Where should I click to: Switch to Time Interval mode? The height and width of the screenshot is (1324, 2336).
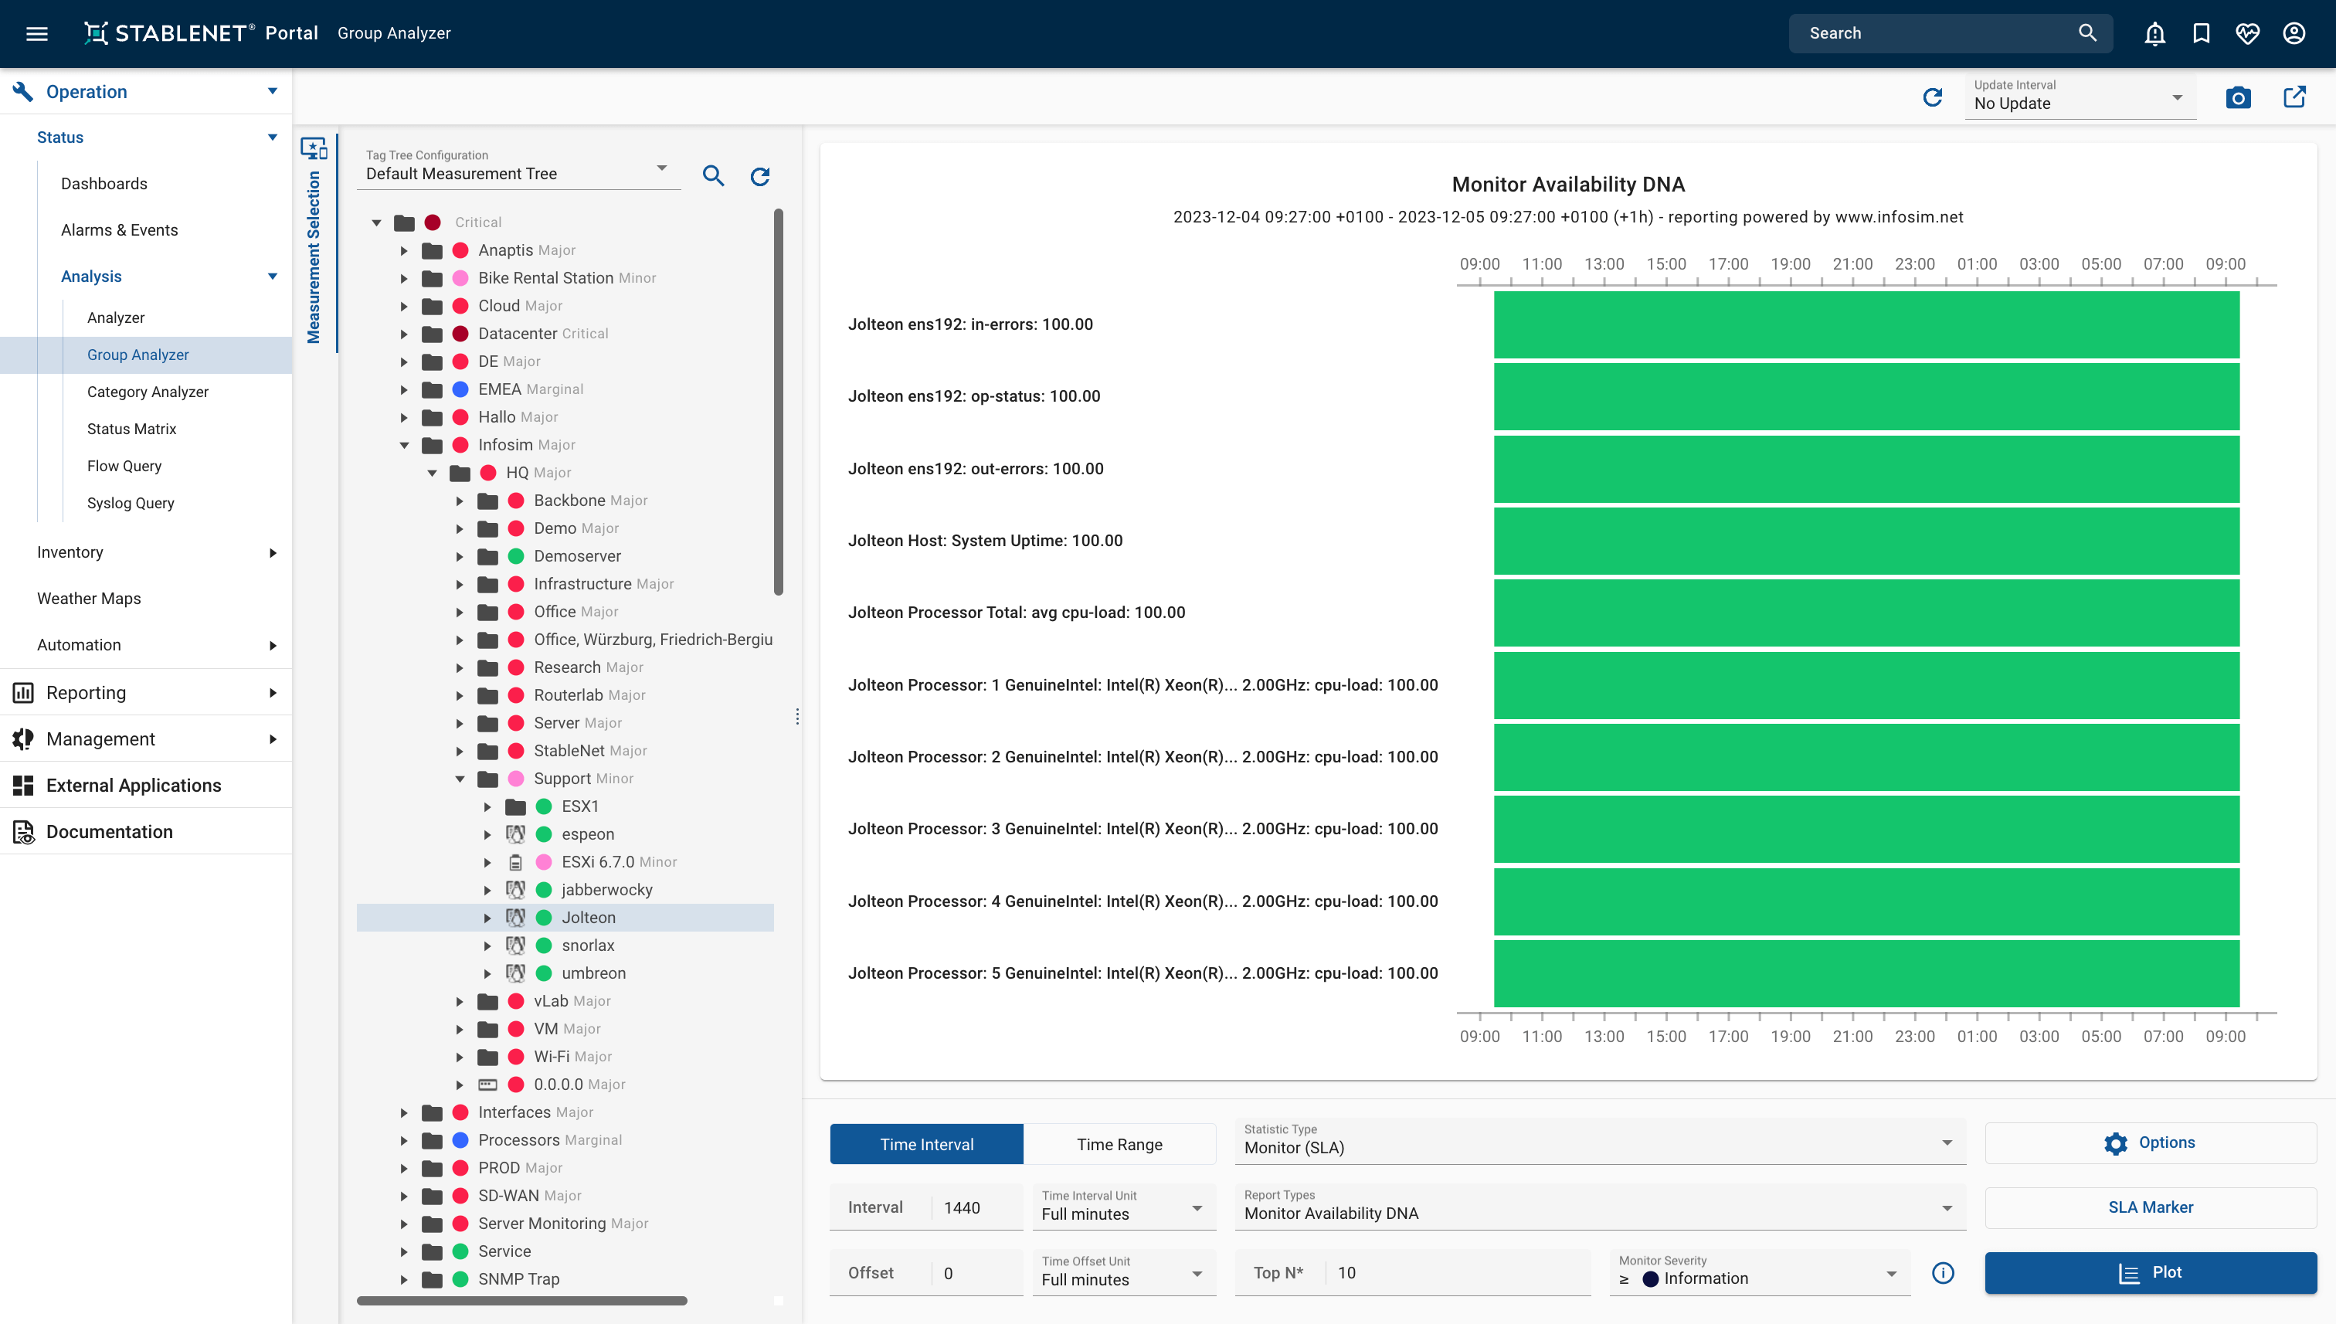tap(926, 1144)
